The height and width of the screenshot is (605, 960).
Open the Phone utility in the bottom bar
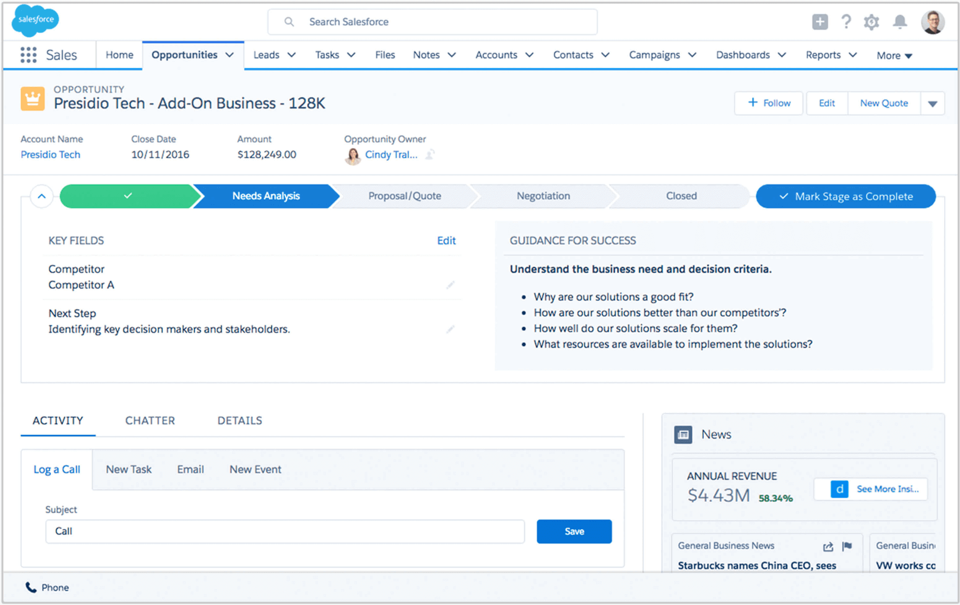46,587
